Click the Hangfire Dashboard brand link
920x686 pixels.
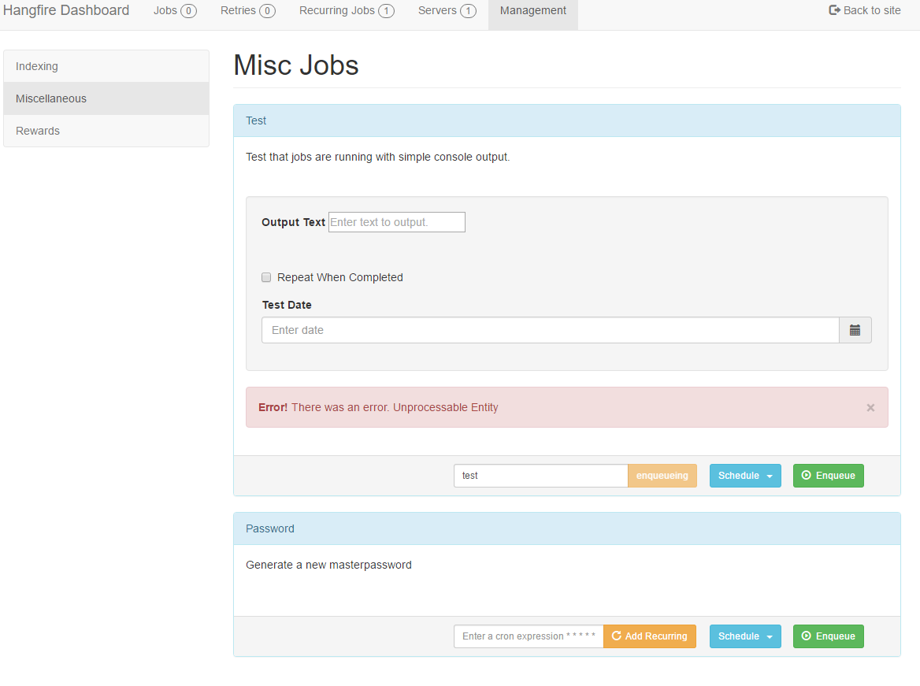click(66, 10)
